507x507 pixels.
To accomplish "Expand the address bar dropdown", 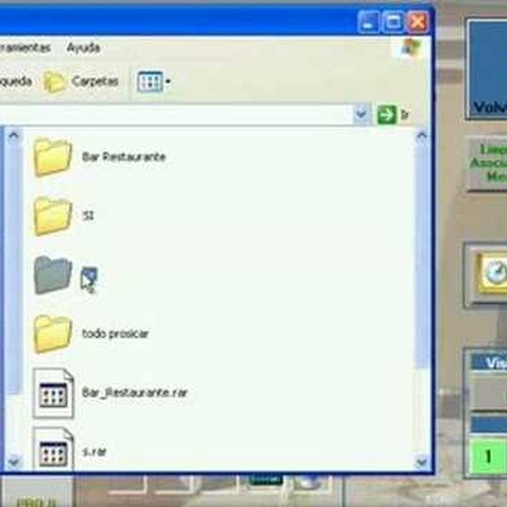I will pos(362,115).
